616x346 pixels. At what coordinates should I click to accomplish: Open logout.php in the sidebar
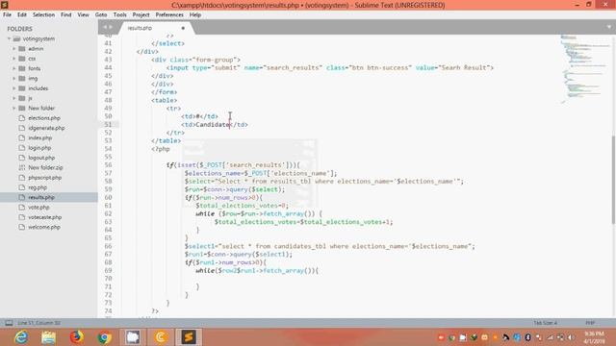click(x=41, y=158)
